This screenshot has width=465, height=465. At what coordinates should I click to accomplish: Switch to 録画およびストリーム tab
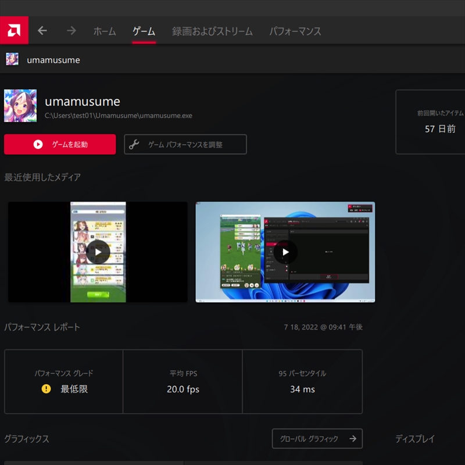tap(212, 31)
